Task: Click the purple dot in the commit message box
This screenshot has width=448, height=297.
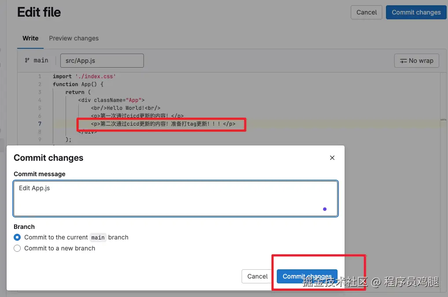Action: coord(325,209)
